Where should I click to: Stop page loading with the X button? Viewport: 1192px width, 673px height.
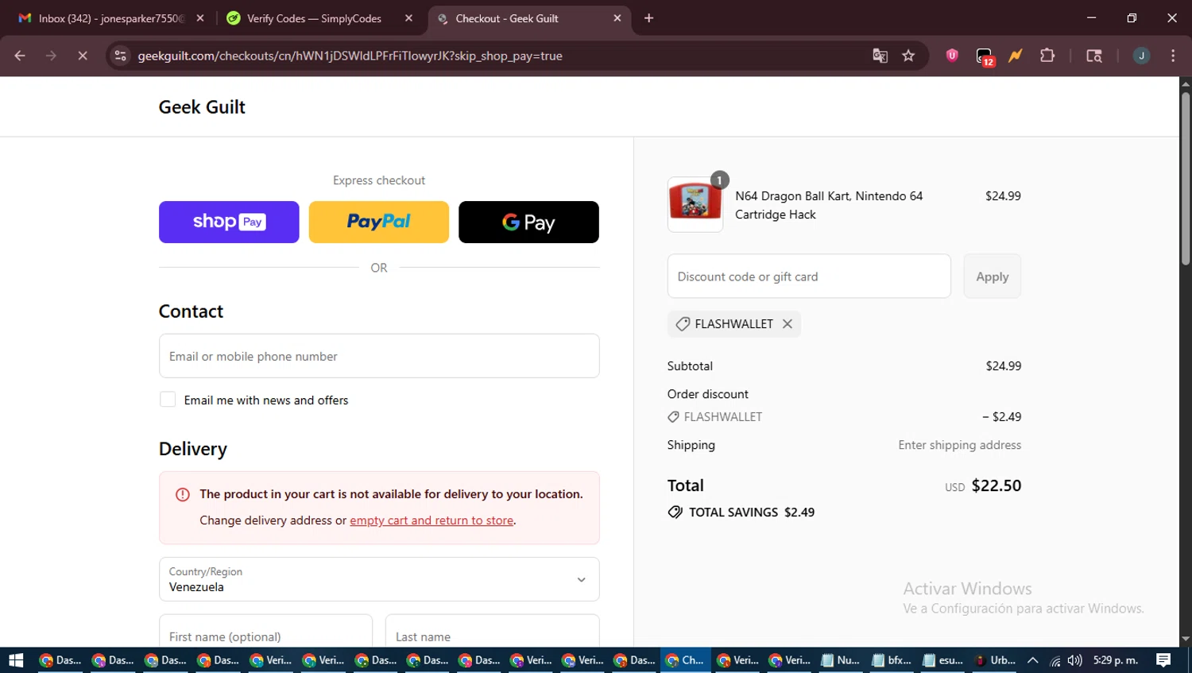click(x=82, y=56)
